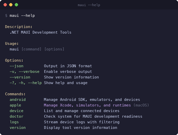This screenshot has width=178, height=135.
Task: Click the 'apple' command name
Action: pyautogui.click(x=16, y=105)
